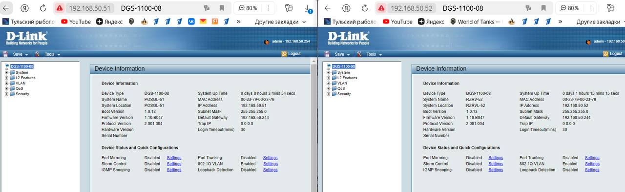Open the mail envelope bookmark in the left window
The height and width of the screenshot is (192, 625).
tap(203, 21)
